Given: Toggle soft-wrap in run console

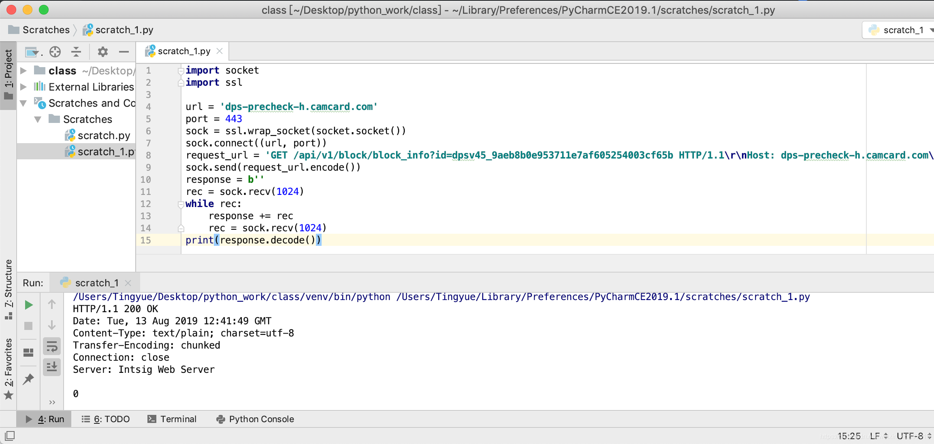Looking at the screenshot, I should 52,347.
